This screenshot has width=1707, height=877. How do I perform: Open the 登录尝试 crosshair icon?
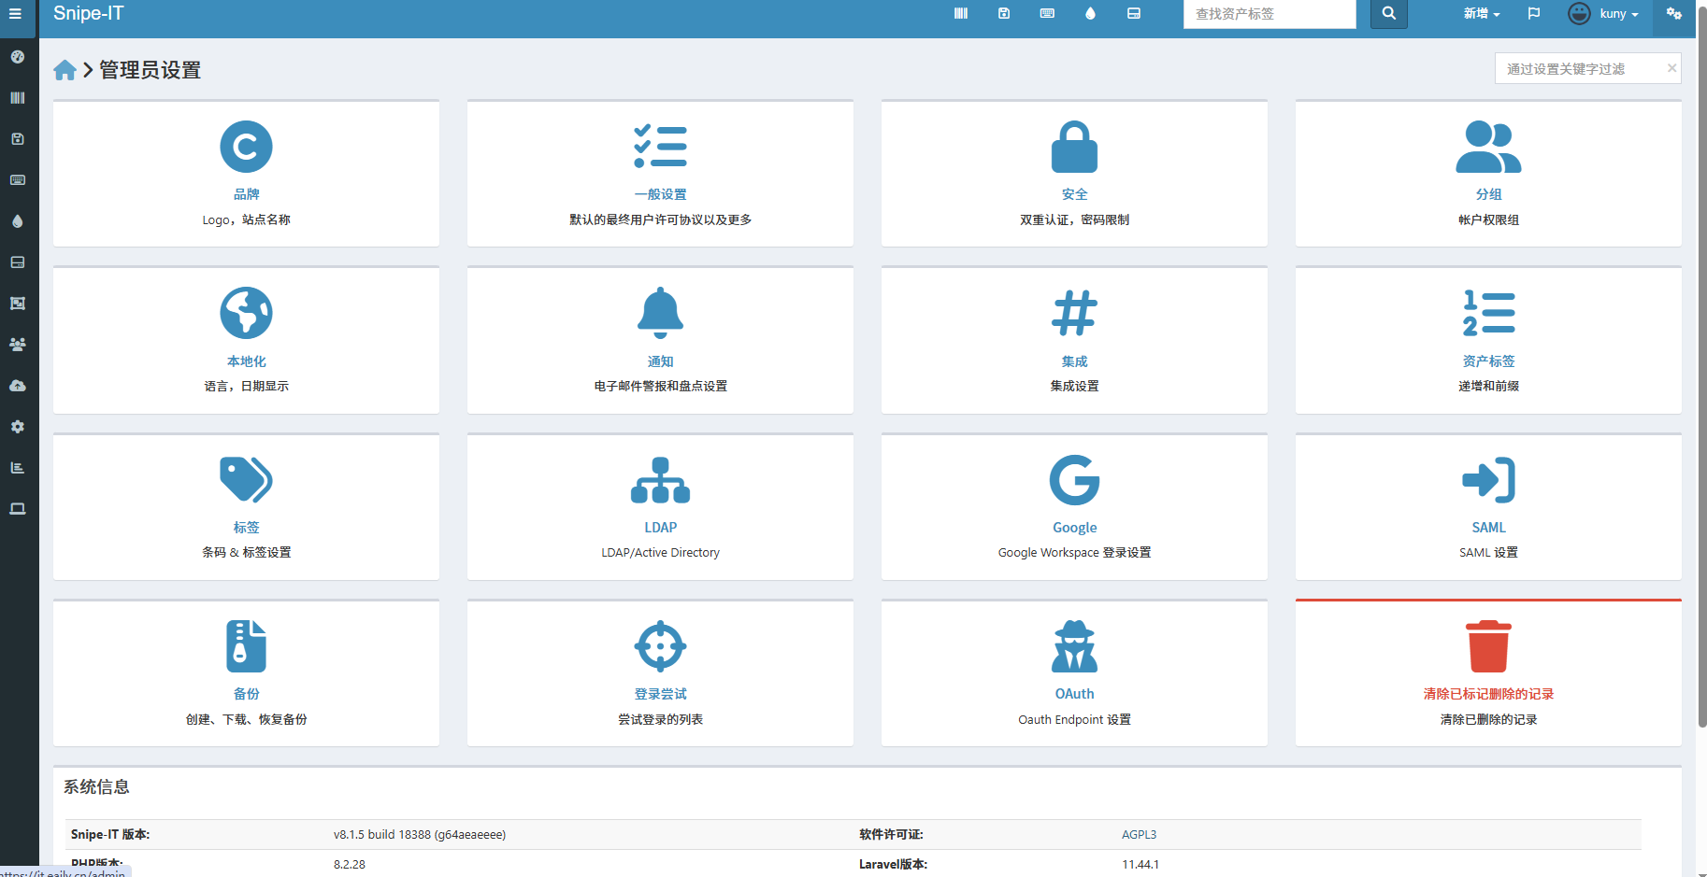[660, 646]
